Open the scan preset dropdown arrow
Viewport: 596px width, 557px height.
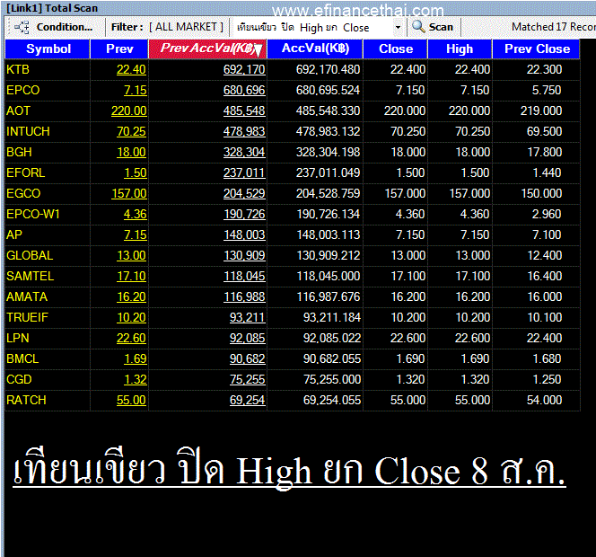point(398,27)
